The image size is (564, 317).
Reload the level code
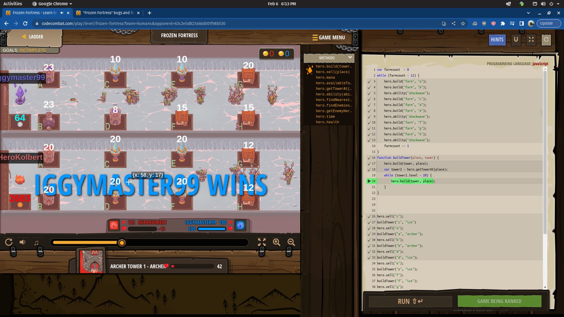pyautogui.click(x=546, y=40)
